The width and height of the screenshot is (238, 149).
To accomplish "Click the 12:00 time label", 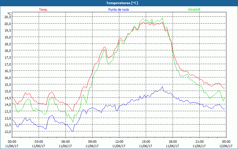I will [x=119, y=142].
